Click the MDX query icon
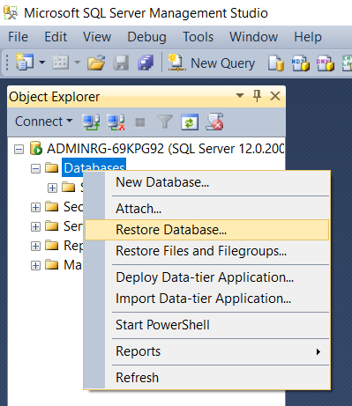The height and width of the screenshot is (406, 352). [301, 63]
